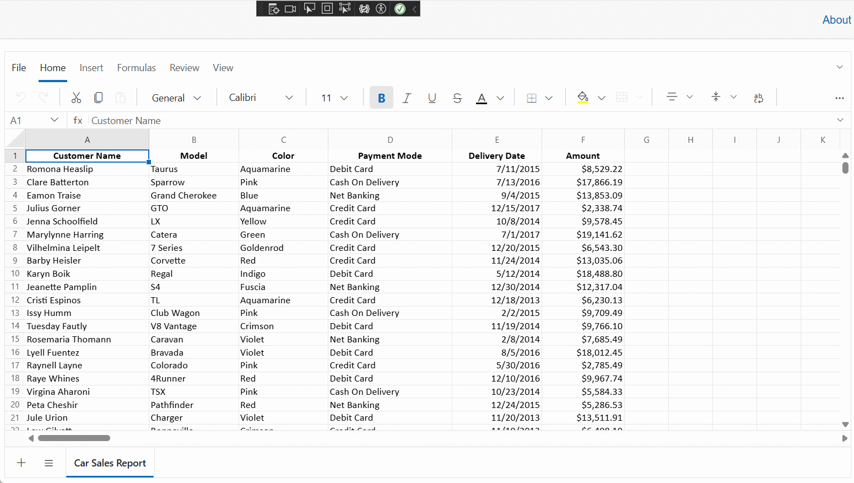Click the horizontal scrollbar right arrow
Image resolution: width=854 pixels, height=483 pixels.
point(845,438)
